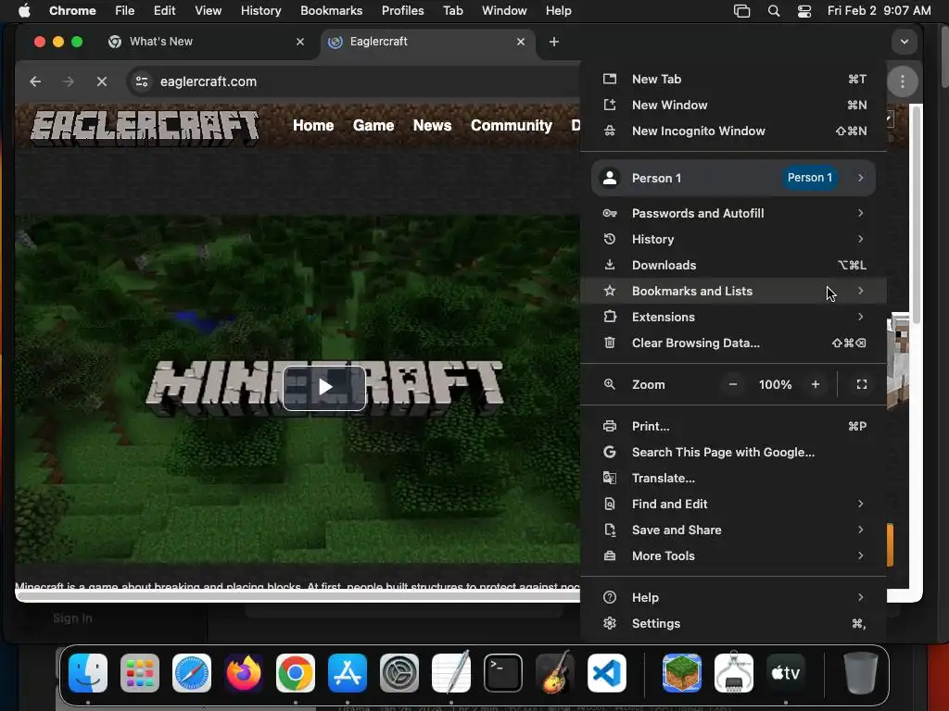This screenshot has height=711, width=949.
Task: Select the Eaglercraft tab
Action: [x=427, y=42]
